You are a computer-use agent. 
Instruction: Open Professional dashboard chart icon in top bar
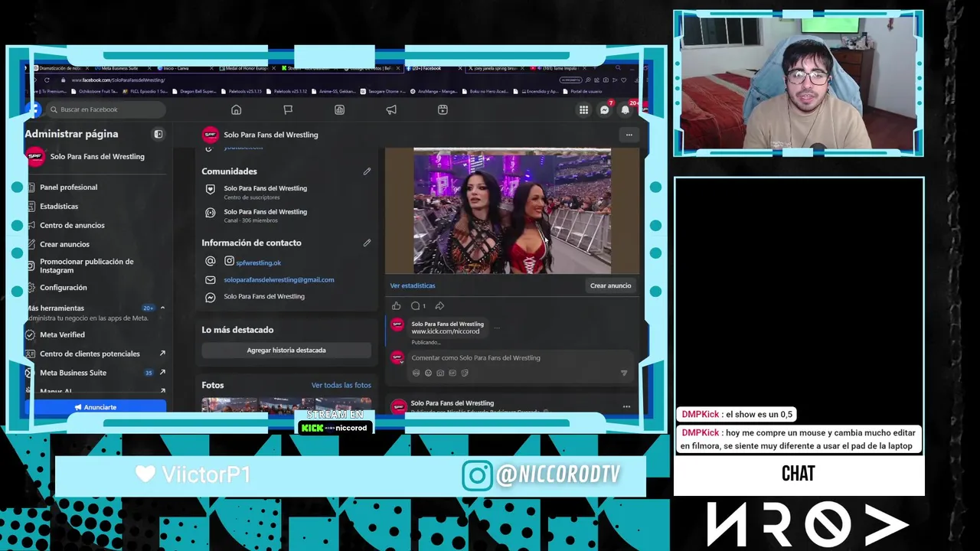coord(339,109)
